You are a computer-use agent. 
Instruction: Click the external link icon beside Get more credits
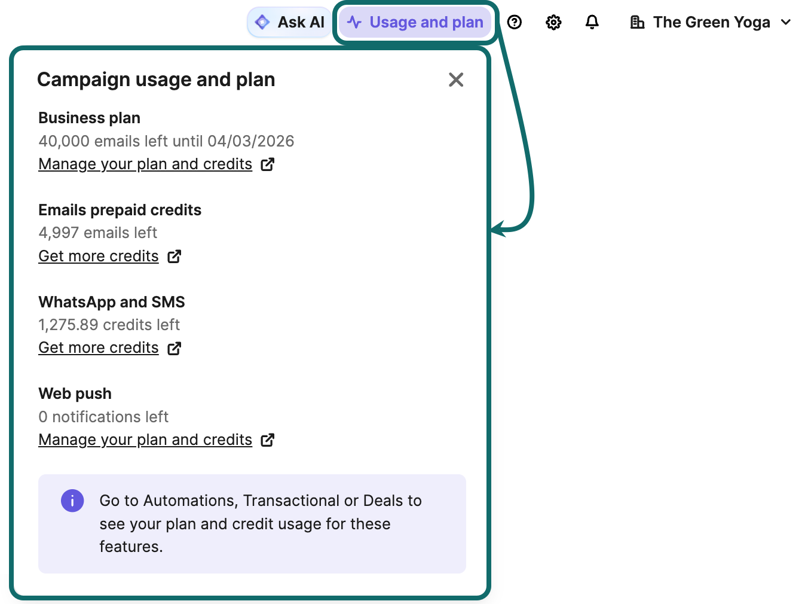[x=174, y=256]
